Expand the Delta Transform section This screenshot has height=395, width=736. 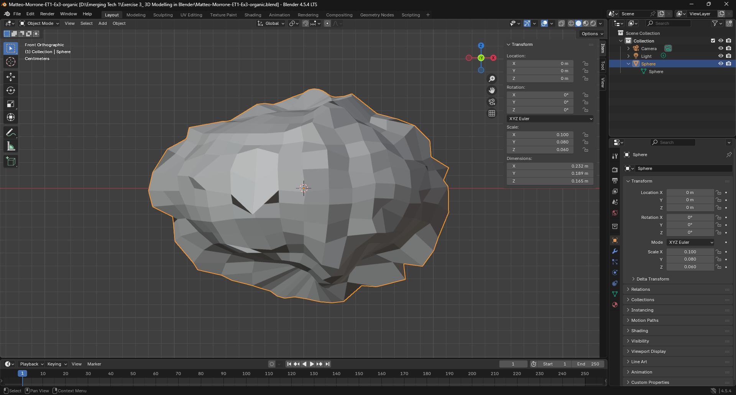pyautogui.click(x=652, y=279)
